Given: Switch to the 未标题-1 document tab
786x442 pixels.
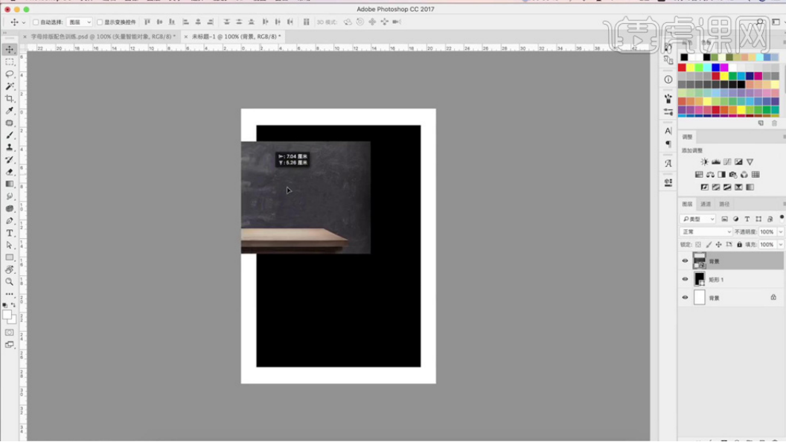Looking at the screenshot, I should (x=236, y=36).
